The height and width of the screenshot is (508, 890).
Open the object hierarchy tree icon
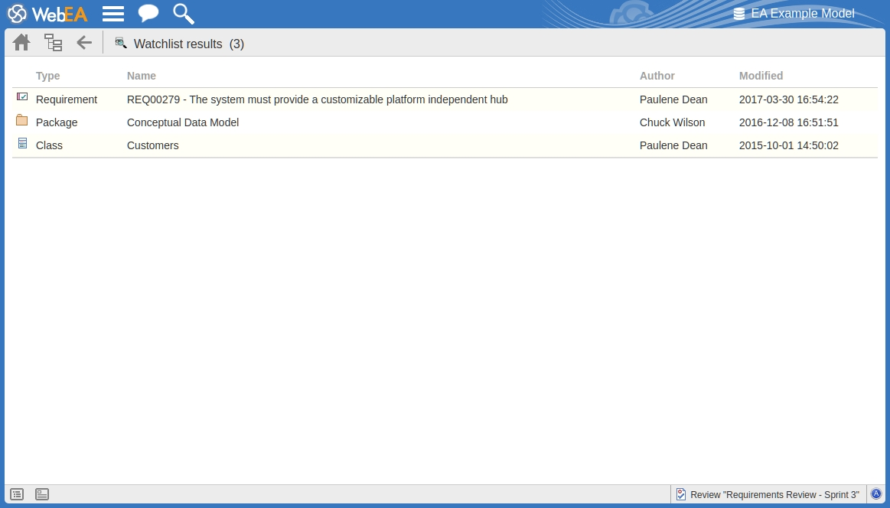[53, 43]
